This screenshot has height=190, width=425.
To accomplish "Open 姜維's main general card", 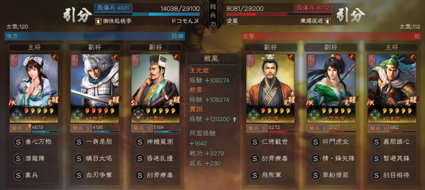I will (392, 88).
